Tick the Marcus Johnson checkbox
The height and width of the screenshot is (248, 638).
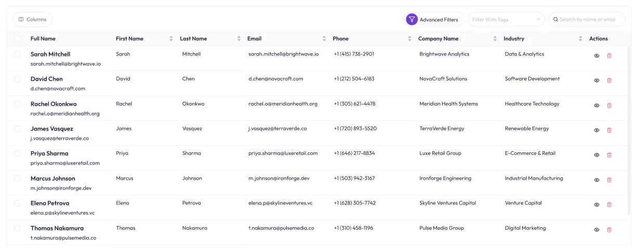[17, 179]
